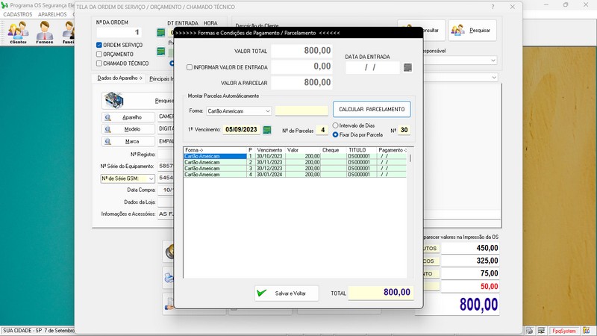
Task: Click the network computer icon in status bar
Action: pyautogui.click(x=541, y=331)
